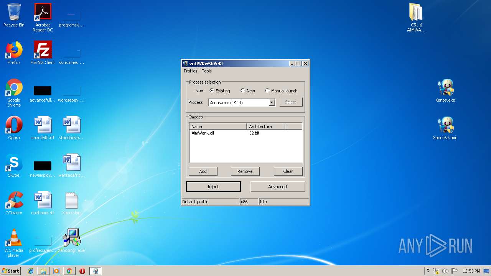Click the Name column header
491x276 pixels.
(x=218, y=126)
